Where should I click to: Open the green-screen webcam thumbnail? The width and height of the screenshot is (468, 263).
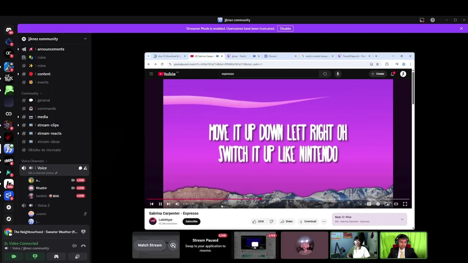403,245
